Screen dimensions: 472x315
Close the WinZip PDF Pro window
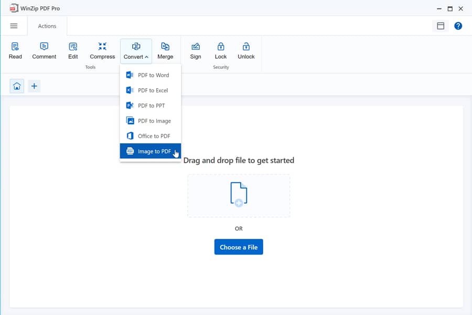[x=460, y=9]
